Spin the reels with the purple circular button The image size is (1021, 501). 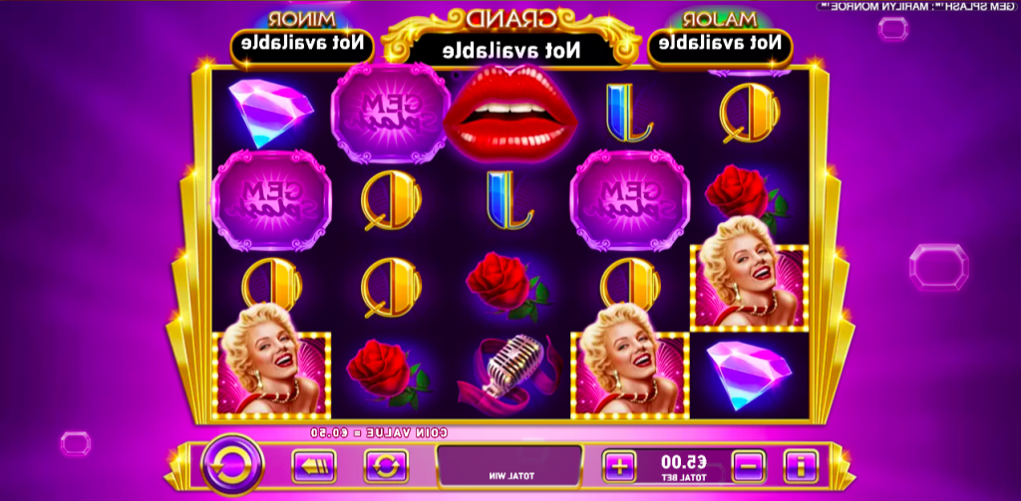tap(231, 465)
